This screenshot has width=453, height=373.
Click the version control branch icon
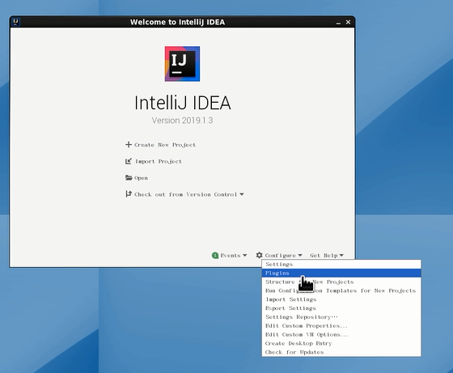coord(129,194)
